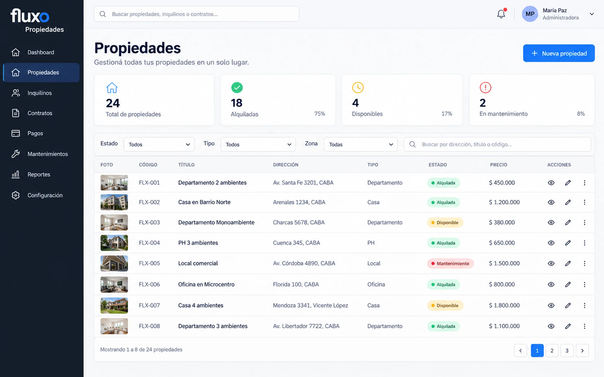The width and height of the screenshot is (604, 377).
Task: Open Dashboard in the sidebar
Action: click(x=41, y=52)
